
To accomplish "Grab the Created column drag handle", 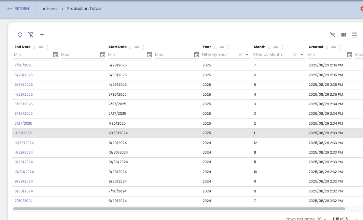I will pyautogui.click(x=333, y=47).
